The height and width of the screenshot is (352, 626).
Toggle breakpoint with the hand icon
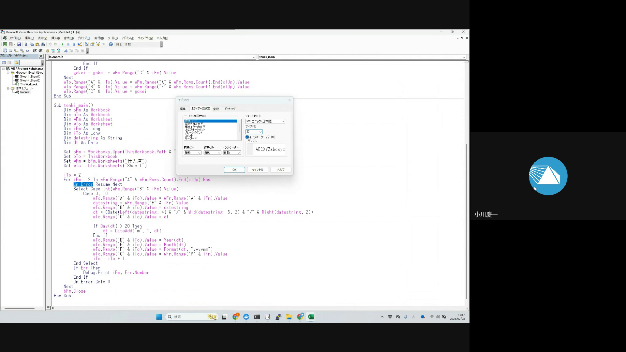click(47, 51)
